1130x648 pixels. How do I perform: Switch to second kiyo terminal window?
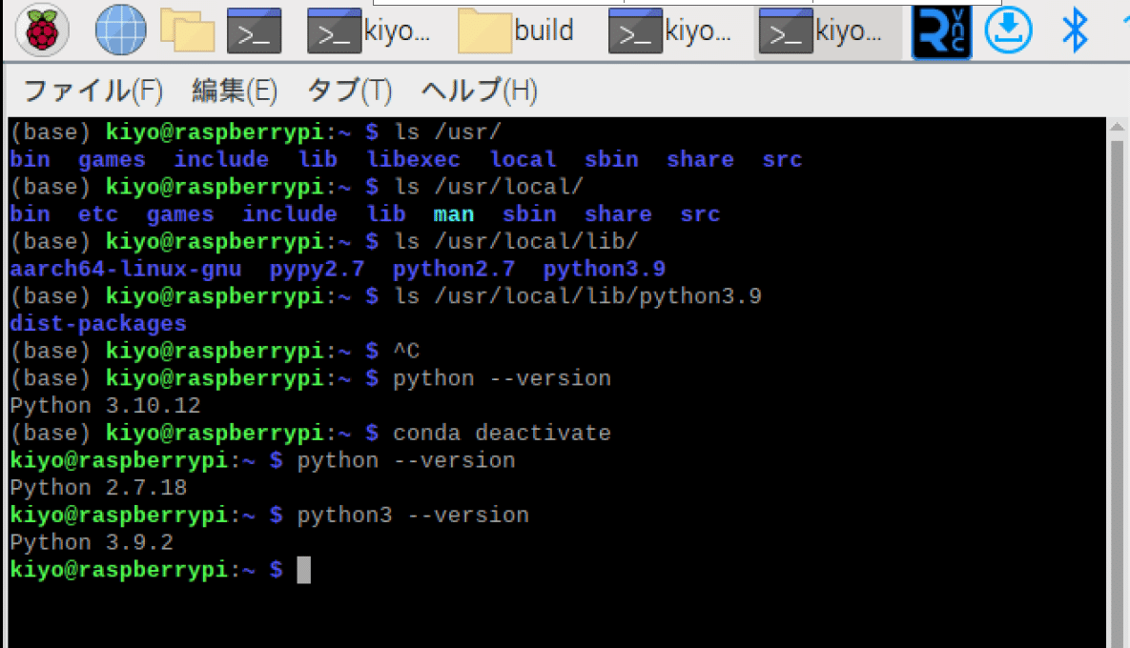coord(671,30)
